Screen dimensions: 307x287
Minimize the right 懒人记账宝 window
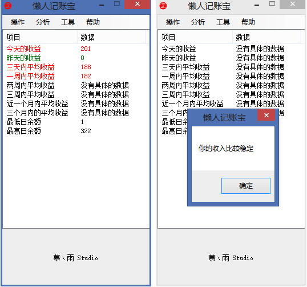point(257,5)
